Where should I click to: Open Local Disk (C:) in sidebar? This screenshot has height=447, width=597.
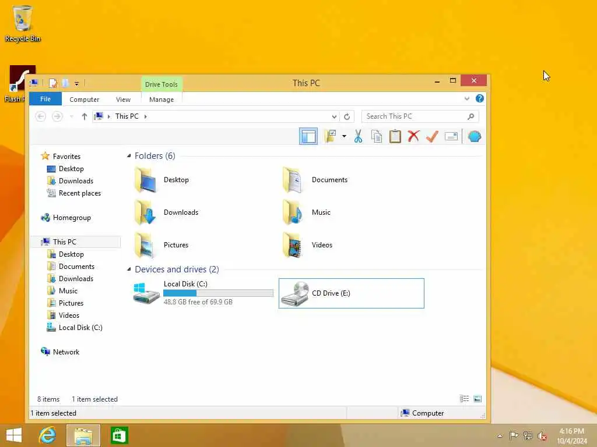point(80,328)
